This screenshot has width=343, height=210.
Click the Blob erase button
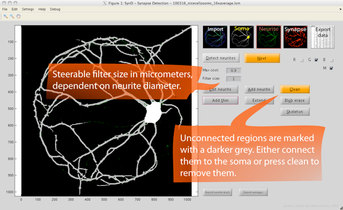tap(295, 100)
